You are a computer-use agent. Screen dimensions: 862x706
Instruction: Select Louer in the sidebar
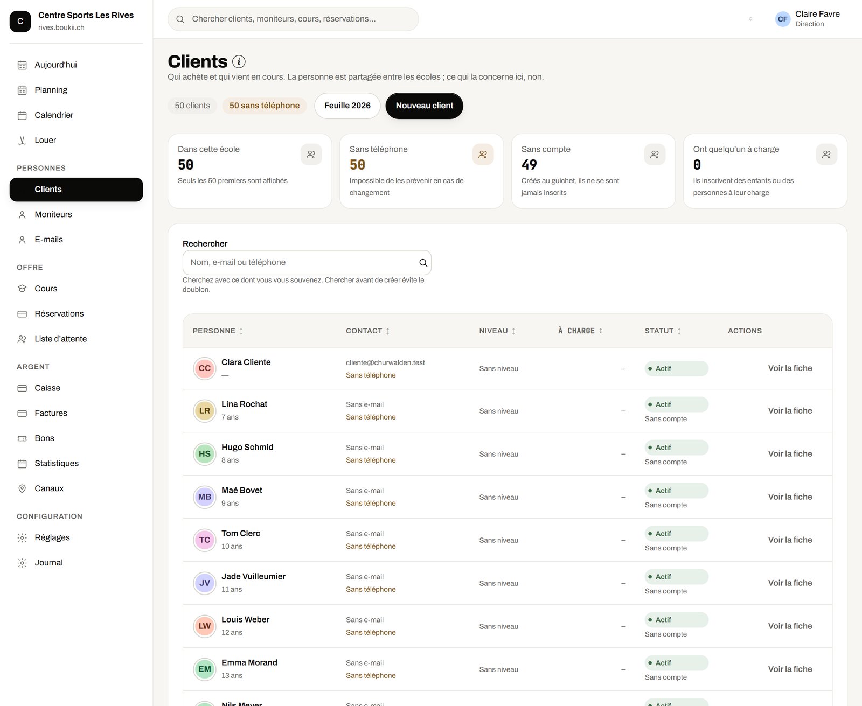tap(76, 141)
